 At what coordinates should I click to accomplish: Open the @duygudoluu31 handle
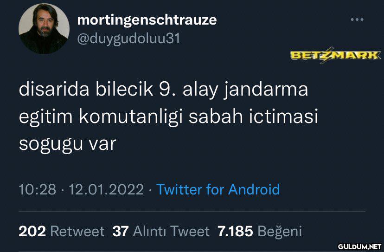click(129, 39)
